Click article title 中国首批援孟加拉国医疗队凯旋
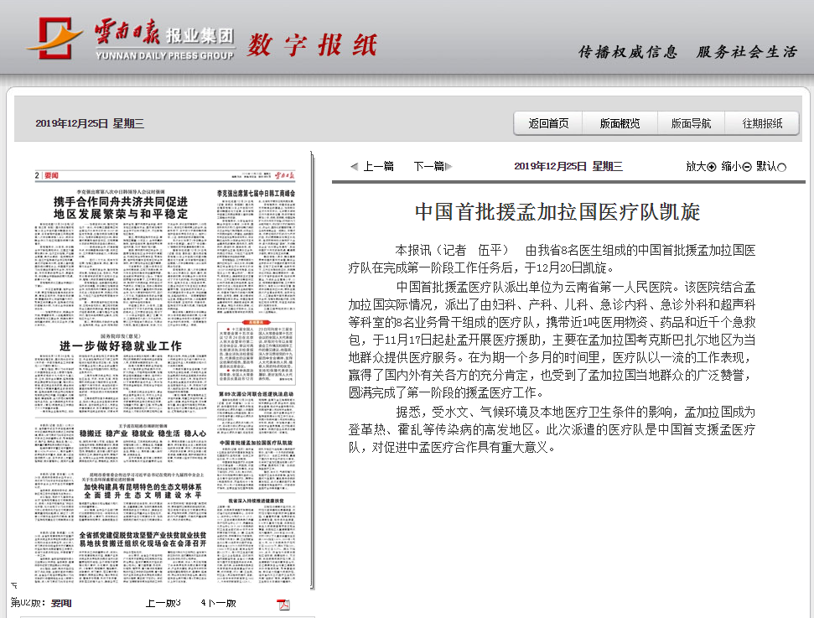 [x=557, y=212]
